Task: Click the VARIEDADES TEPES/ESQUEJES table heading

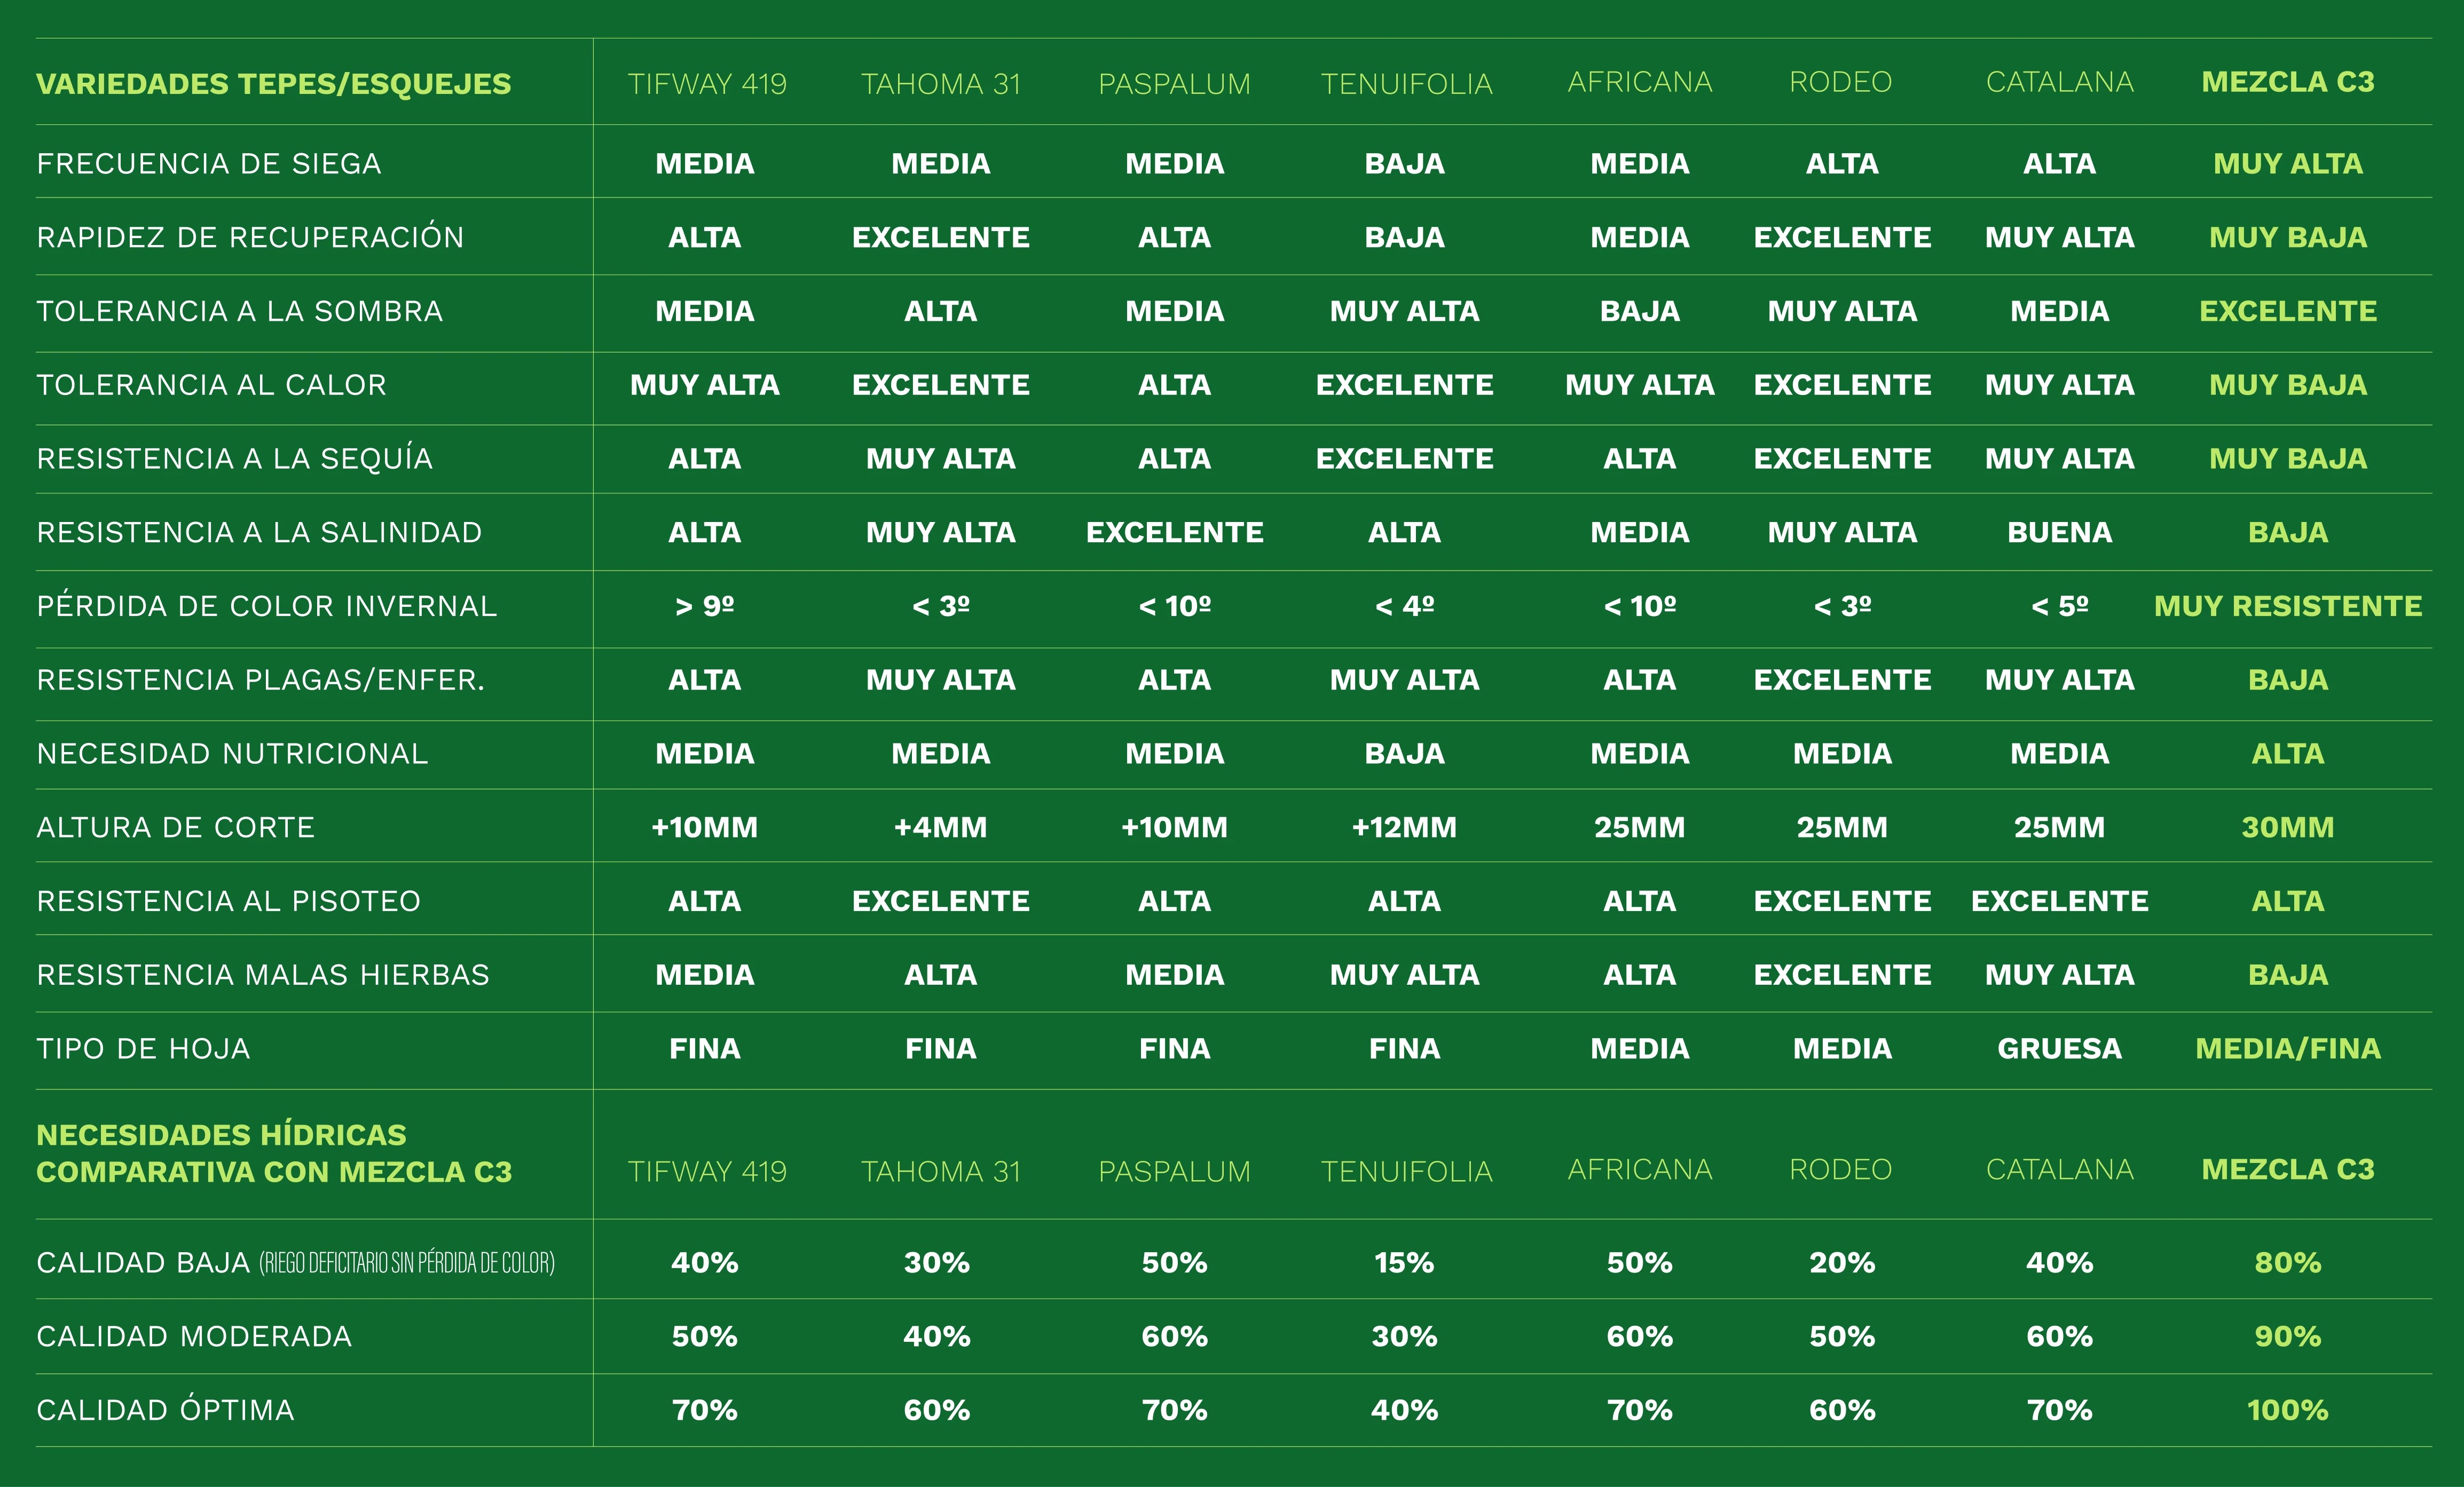Action: pyautogui.click(x=273, y=84)
